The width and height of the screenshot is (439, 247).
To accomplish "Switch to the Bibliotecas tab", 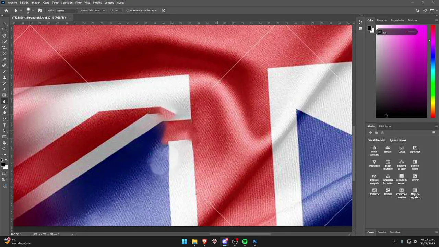I will (x=385, y=126).
